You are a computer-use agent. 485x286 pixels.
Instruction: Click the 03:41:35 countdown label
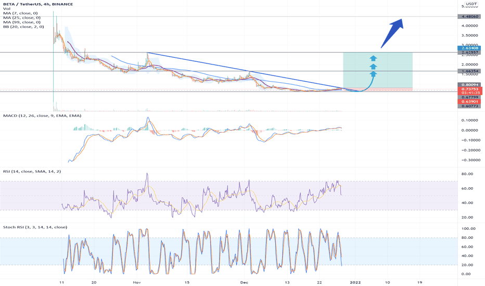[469, 93]
